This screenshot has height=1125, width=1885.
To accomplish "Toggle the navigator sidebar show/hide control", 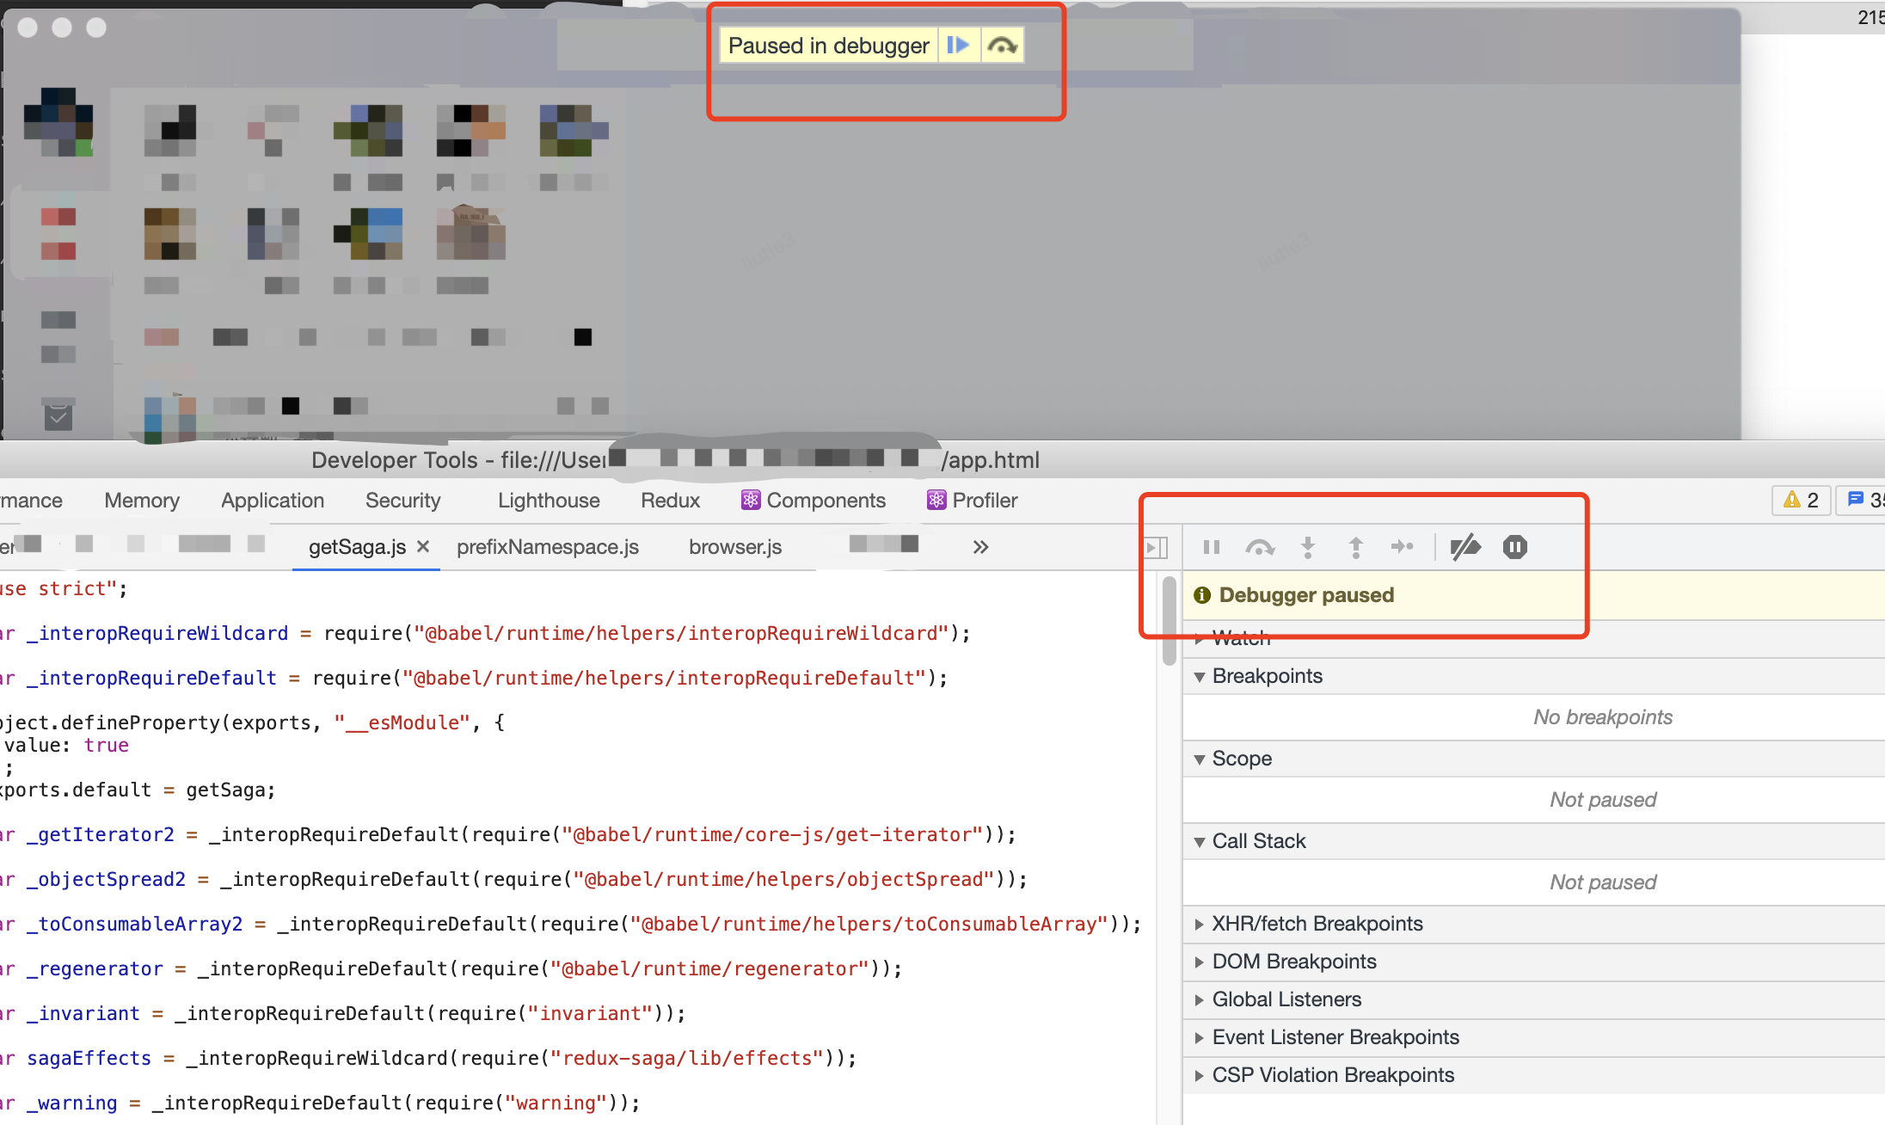I will pyautogui.click(x=1156, y=547).
